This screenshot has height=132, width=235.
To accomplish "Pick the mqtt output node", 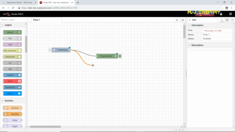I will [x=12, y=45].
